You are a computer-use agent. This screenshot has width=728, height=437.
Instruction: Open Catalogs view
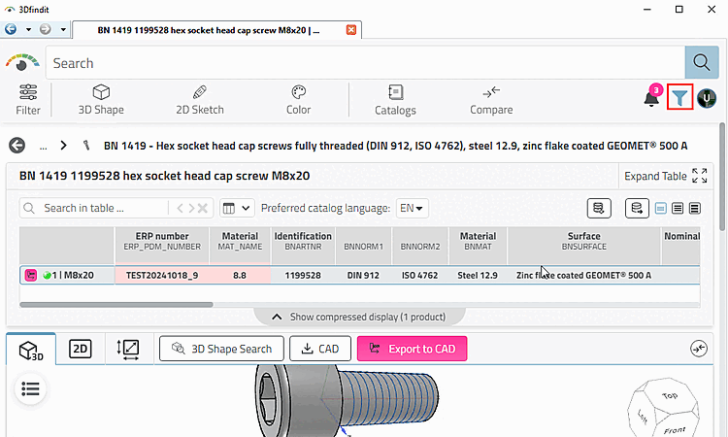(395, 99)
